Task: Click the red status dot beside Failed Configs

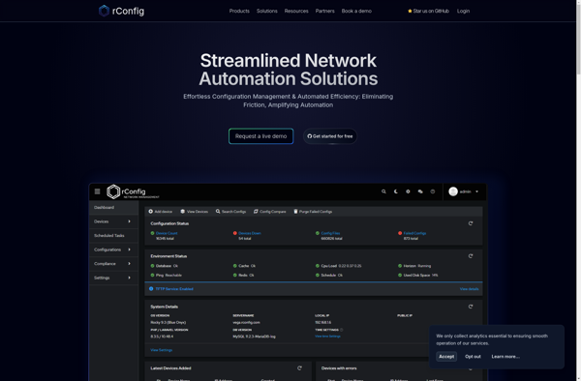Action: 400,233
